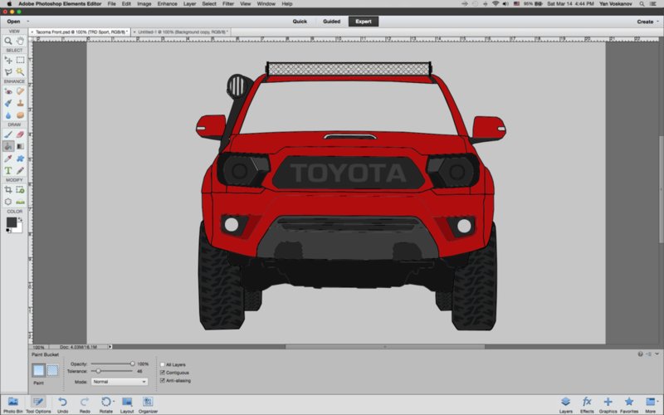Open the Enhance menu
Image resolution: width=664 pixels, height=415 pixels.
coord(168,4)
